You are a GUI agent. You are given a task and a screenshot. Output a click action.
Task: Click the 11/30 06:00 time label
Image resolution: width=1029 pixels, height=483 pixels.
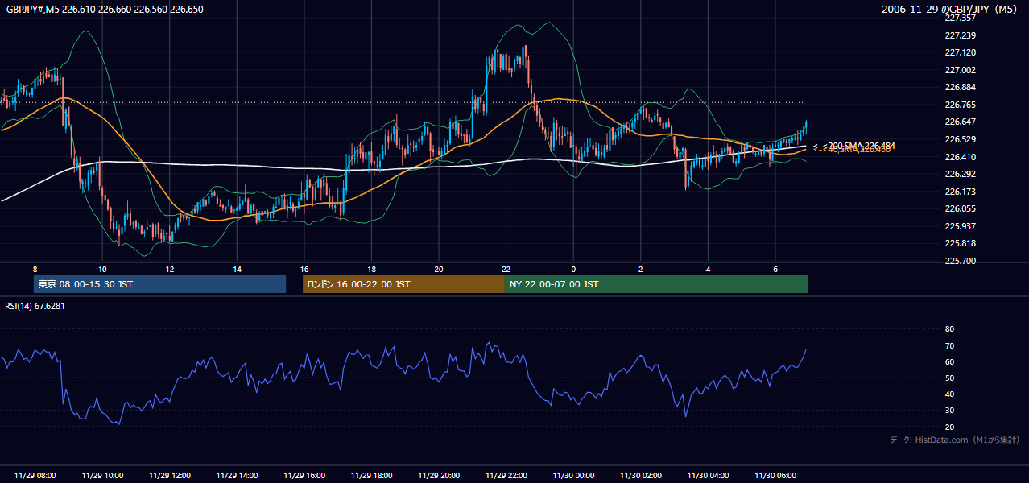pyautogui.click(x=775, y=476)
